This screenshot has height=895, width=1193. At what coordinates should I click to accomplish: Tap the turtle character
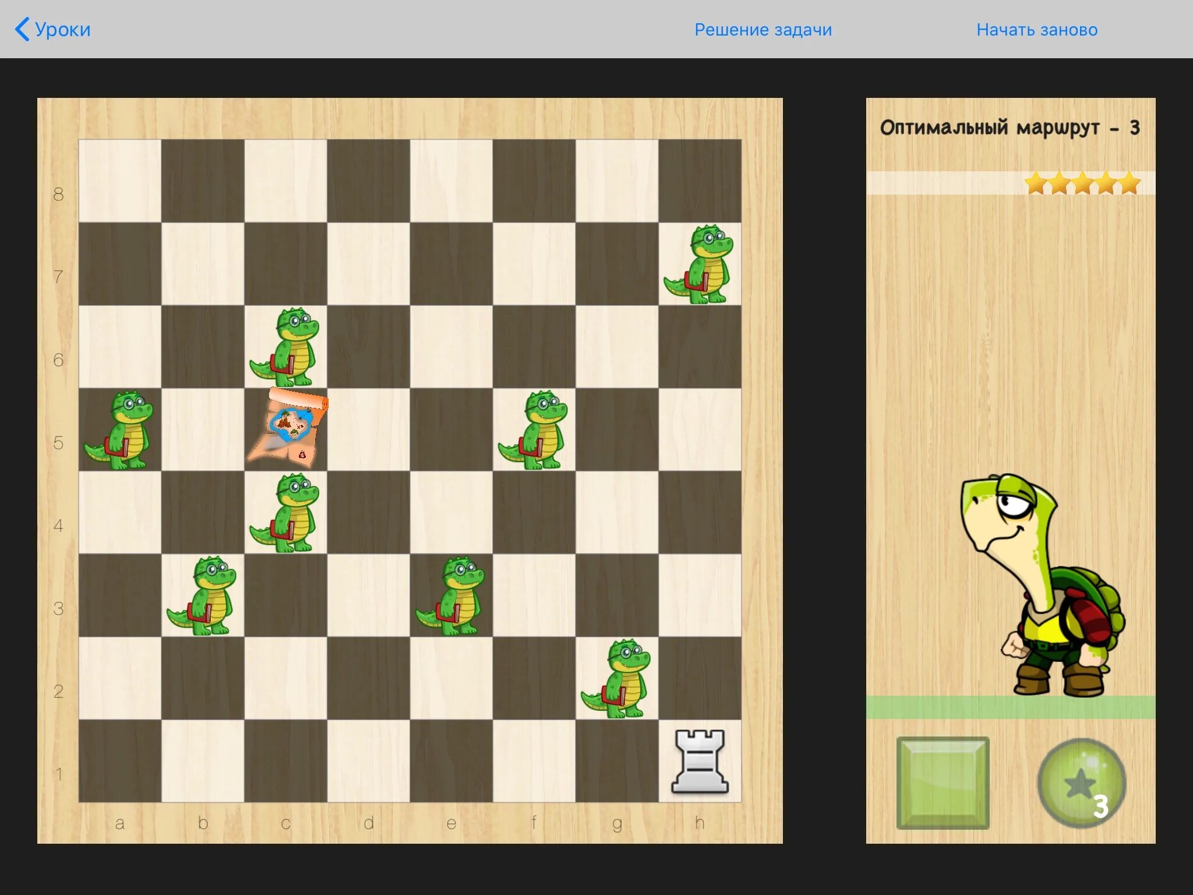(x=1043, y=584)
